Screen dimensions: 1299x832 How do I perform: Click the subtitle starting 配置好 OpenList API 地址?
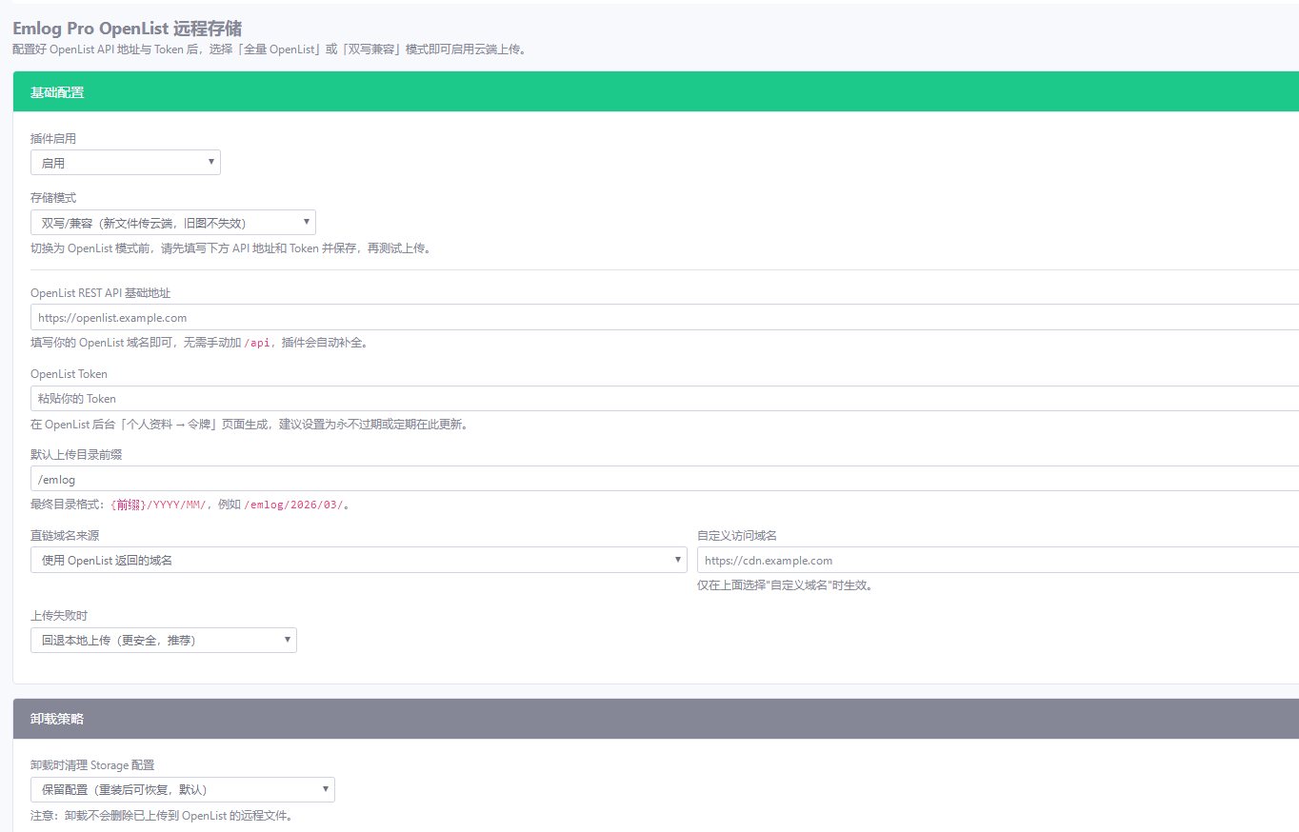[x=270, y=50]
